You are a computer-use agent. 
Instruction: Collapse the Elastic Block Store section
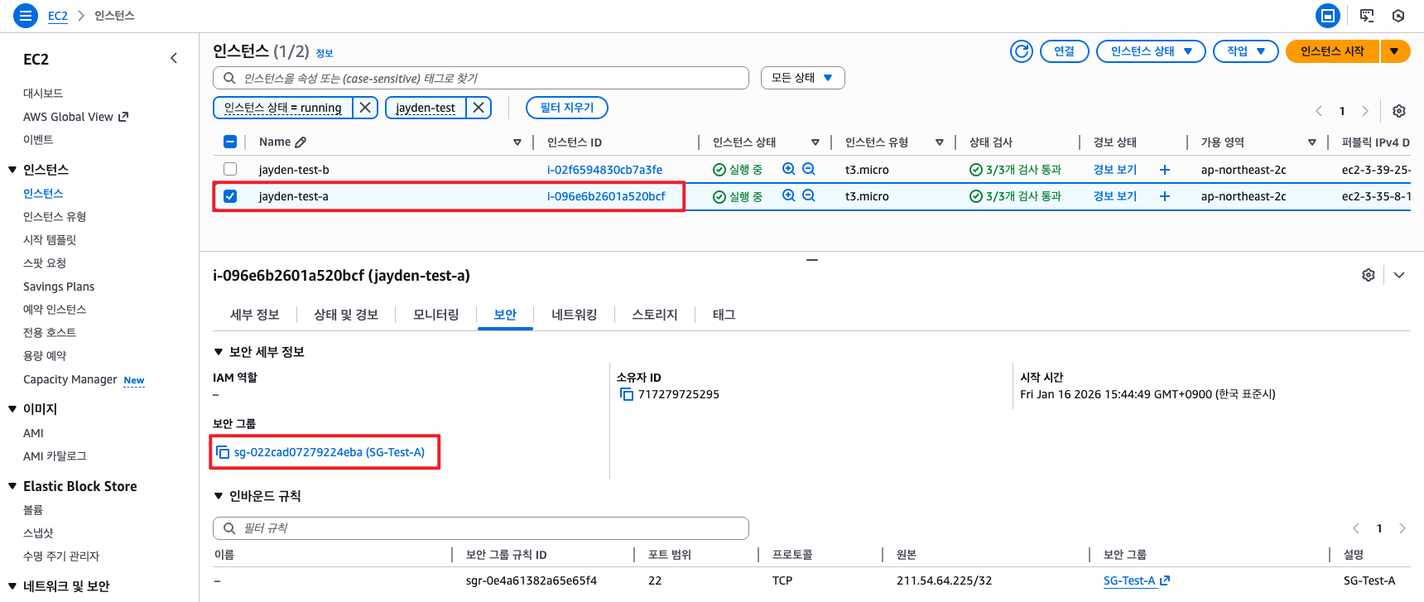(x=12, y=486)
